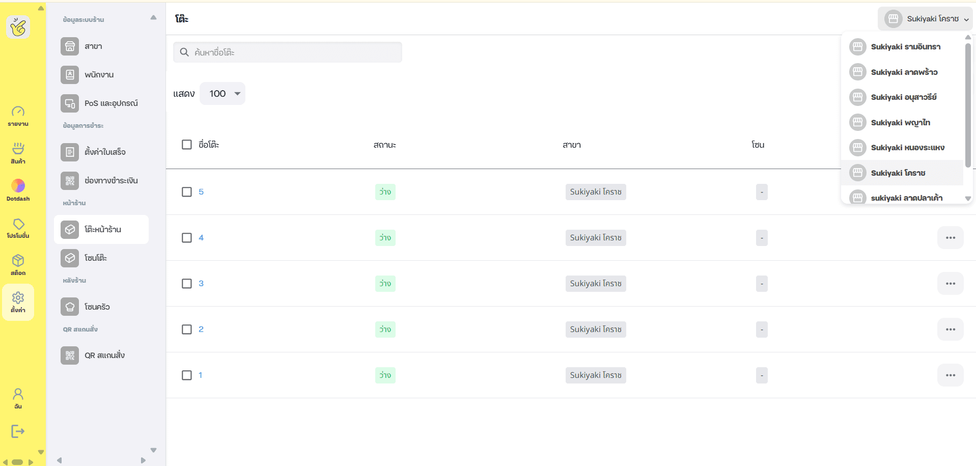Image resolution: width=976 pixels, height=466 pixels.
Task: Click the app logo at top left
Action: tap(18, 27)
